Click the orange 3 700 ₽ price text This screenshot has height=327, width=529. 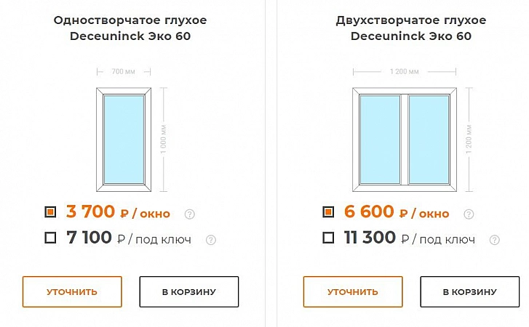(91, 212)
